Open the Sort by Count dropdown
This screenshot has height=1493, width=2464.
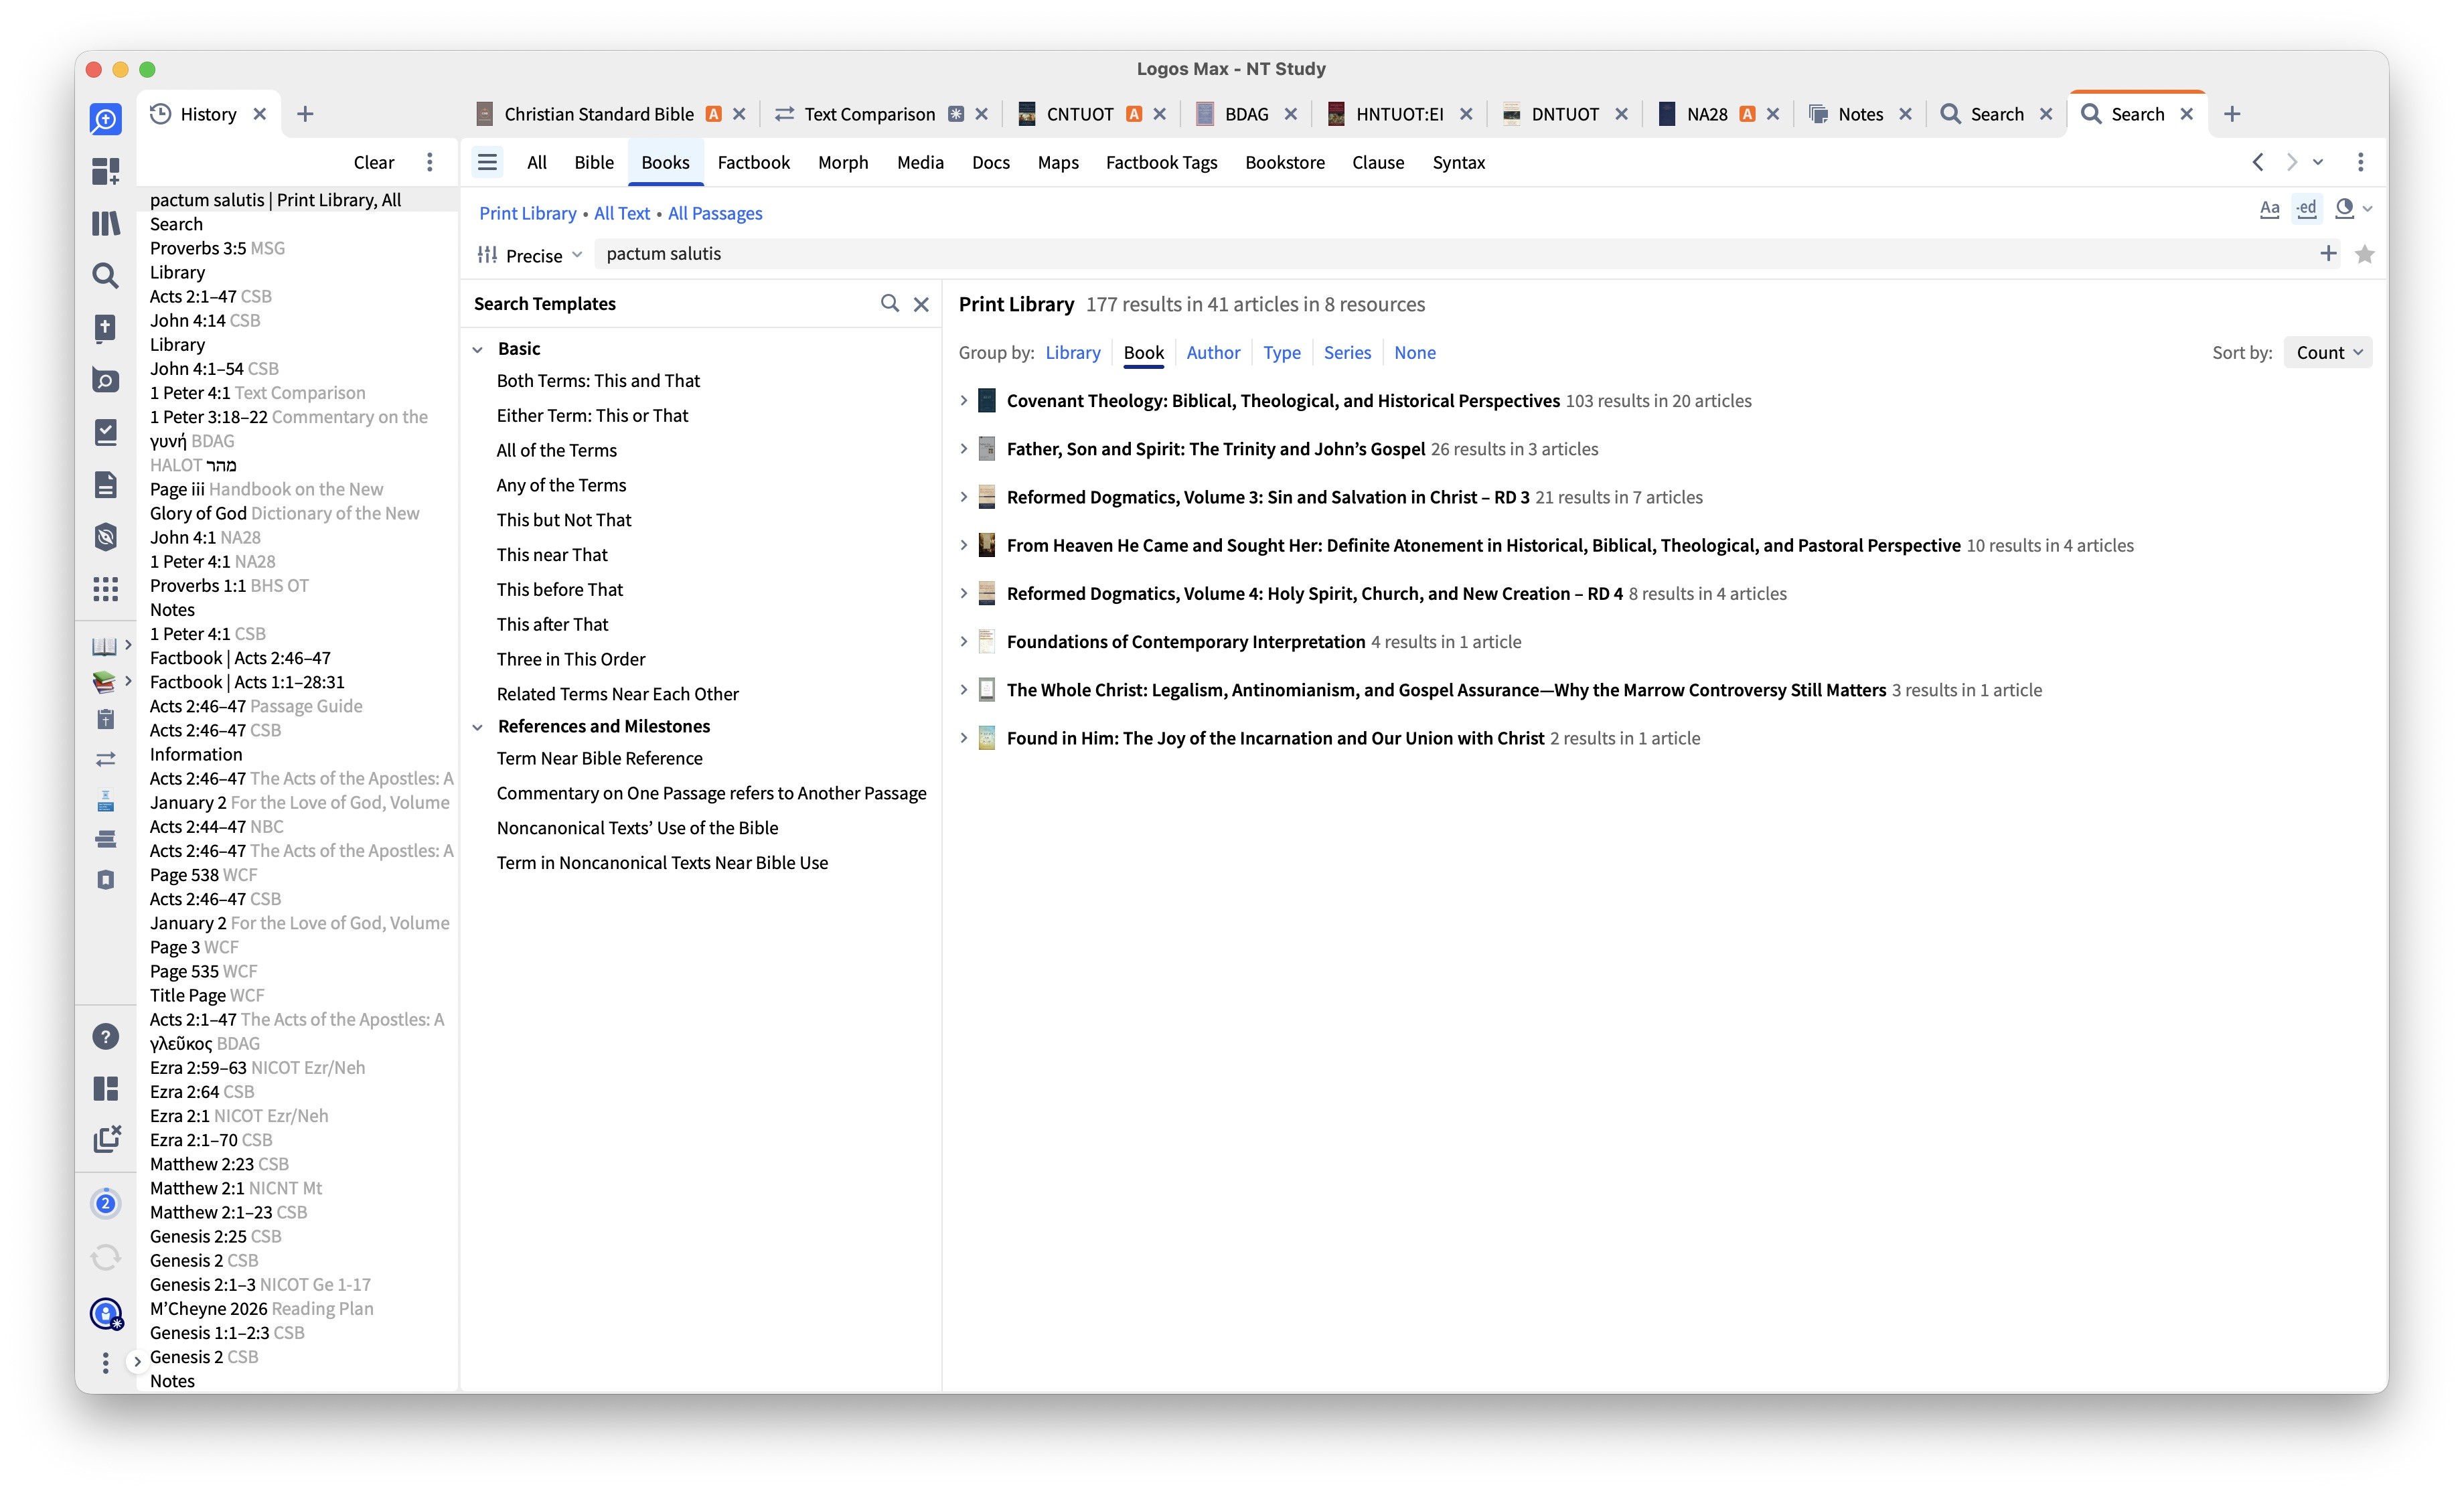pyautogui.click(x=2328, y=353)
